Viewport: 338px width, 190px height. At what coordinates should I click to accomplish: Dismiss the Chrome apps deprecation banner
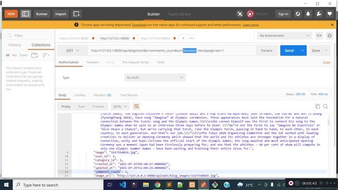[x=332, y=25]
